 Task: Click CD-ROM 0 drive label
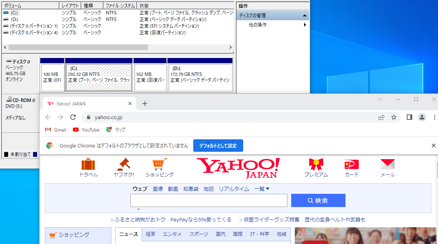click(x=21, y=100)
